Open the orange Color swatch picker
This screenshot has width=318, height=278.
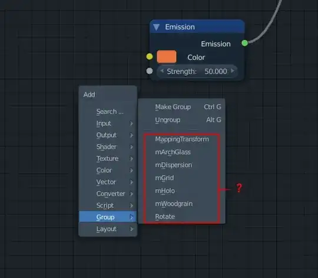167,57
